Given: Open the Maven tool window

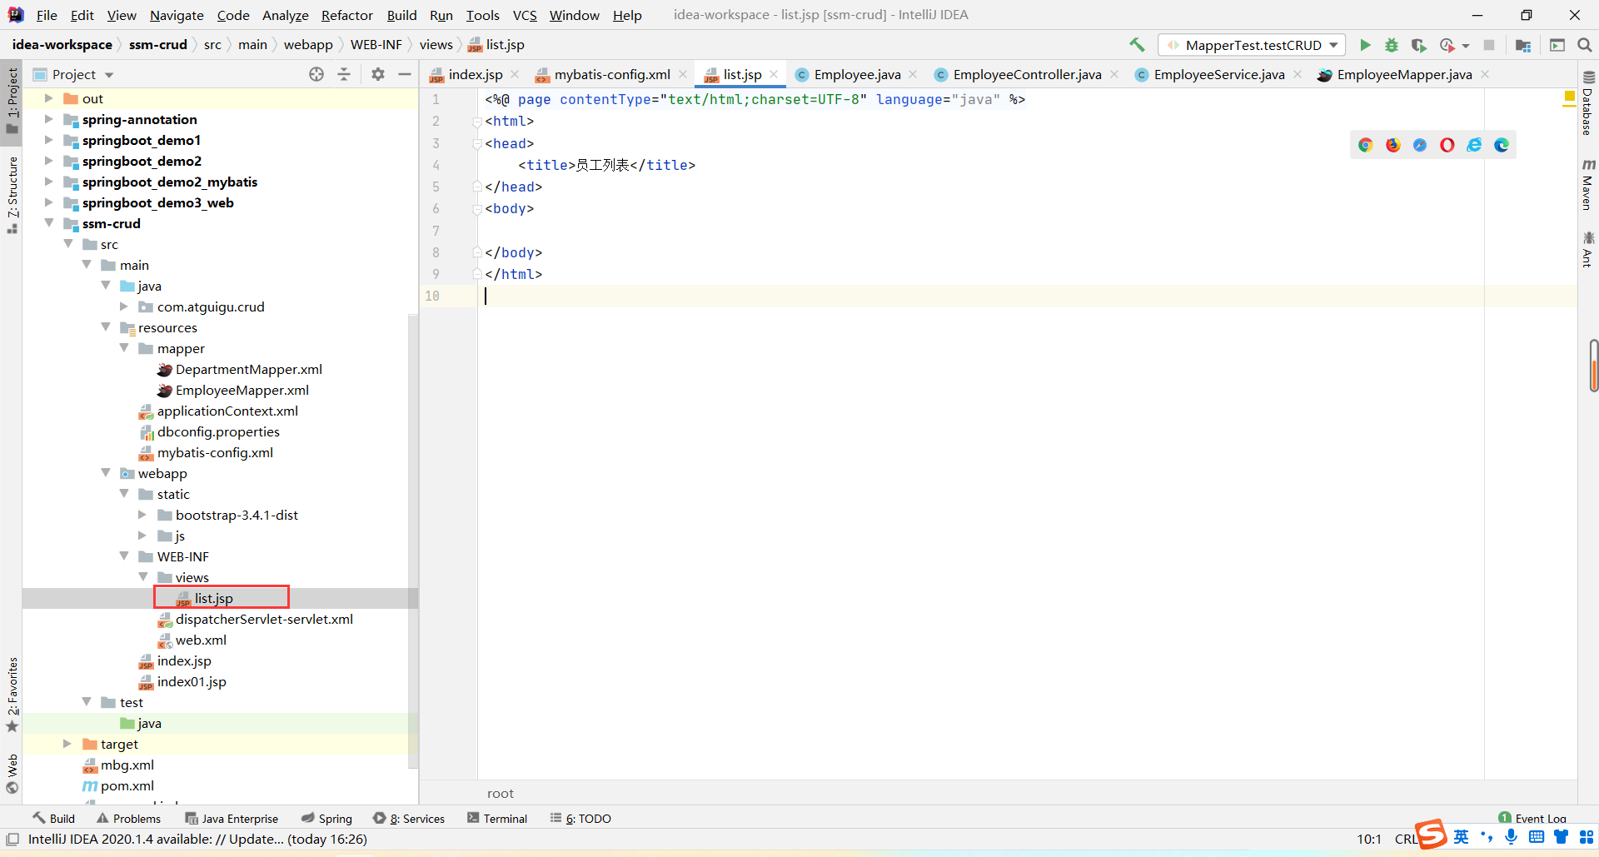Looking at the screenshot, I should (1587, 185).
